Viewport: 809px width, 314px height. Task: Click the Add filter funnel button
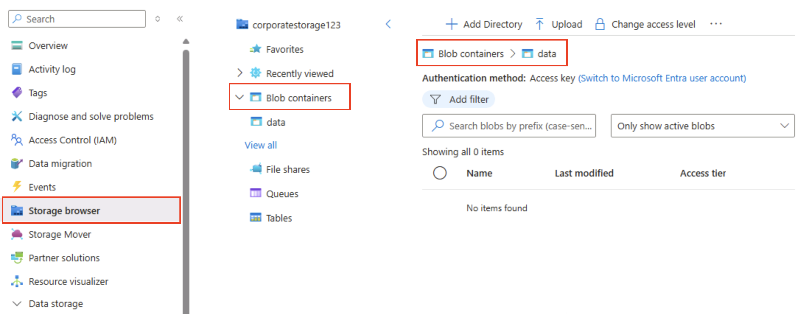[x=459, y=100]
